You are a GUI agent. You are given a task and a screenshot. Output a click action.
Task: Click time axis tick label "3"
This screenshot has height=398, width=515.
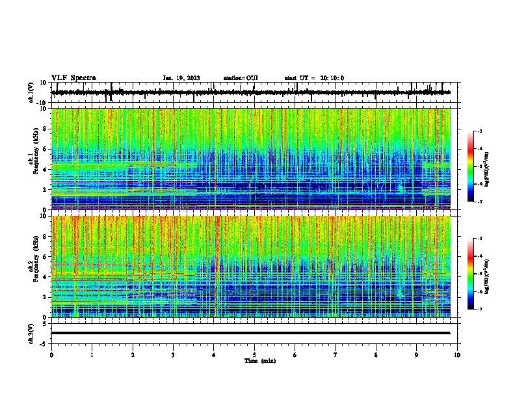pos(173,355)
